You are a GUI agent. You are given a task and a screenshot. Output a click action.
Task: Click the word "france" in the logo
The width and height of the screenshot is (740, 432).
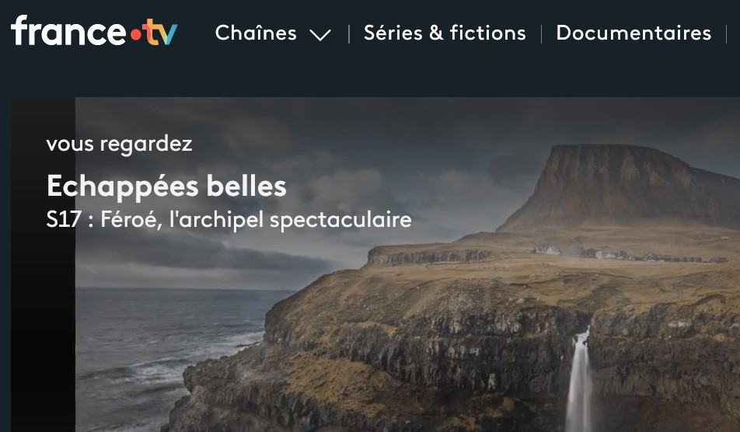(68, 31)
